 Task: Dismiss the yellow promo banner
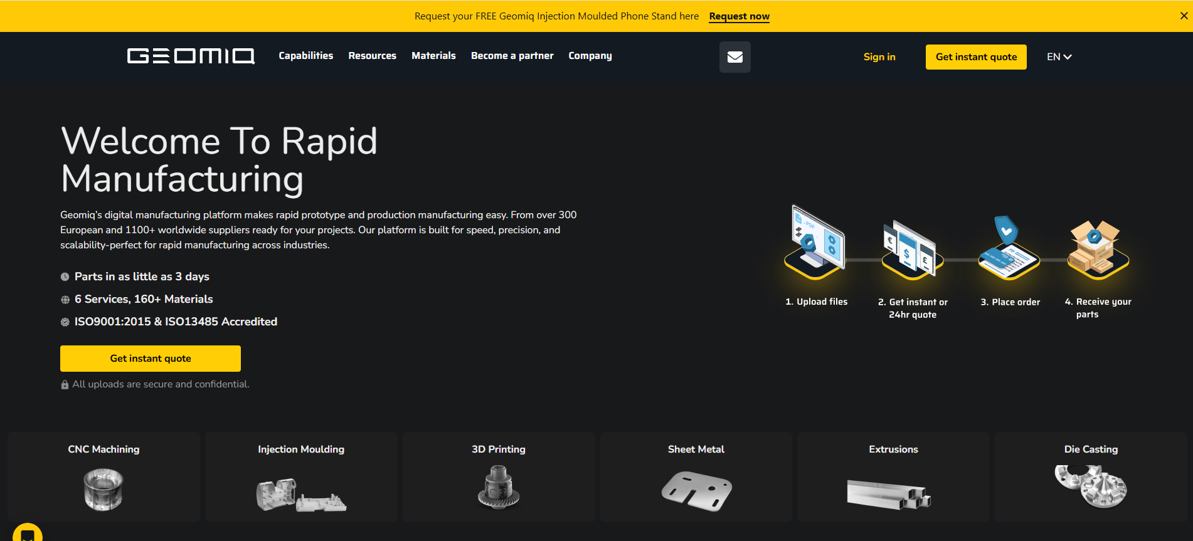point(1184,16)
